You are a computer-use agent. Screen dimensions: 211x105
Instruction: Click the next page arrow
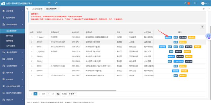(x=40, y=94)
